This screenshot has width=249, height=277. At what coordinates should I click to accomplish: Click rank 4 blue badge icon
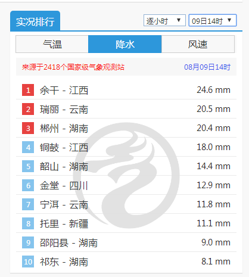click(28, 147)
